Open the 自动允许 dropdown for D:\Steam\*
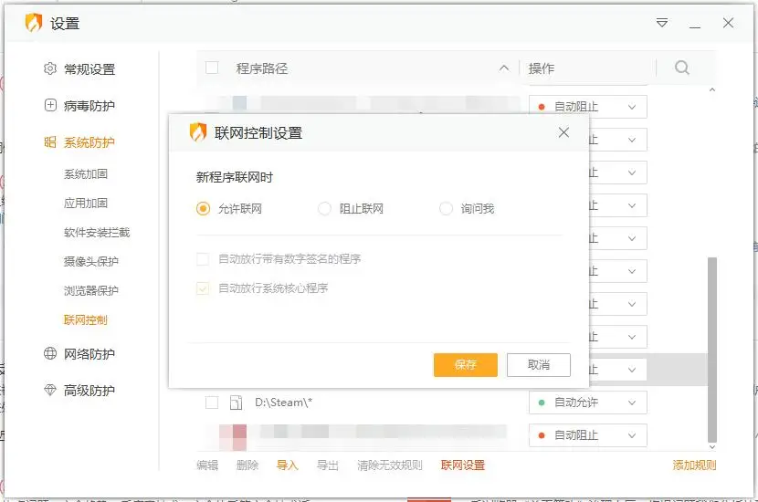The image size is (758, 502). tap(588, 403)
